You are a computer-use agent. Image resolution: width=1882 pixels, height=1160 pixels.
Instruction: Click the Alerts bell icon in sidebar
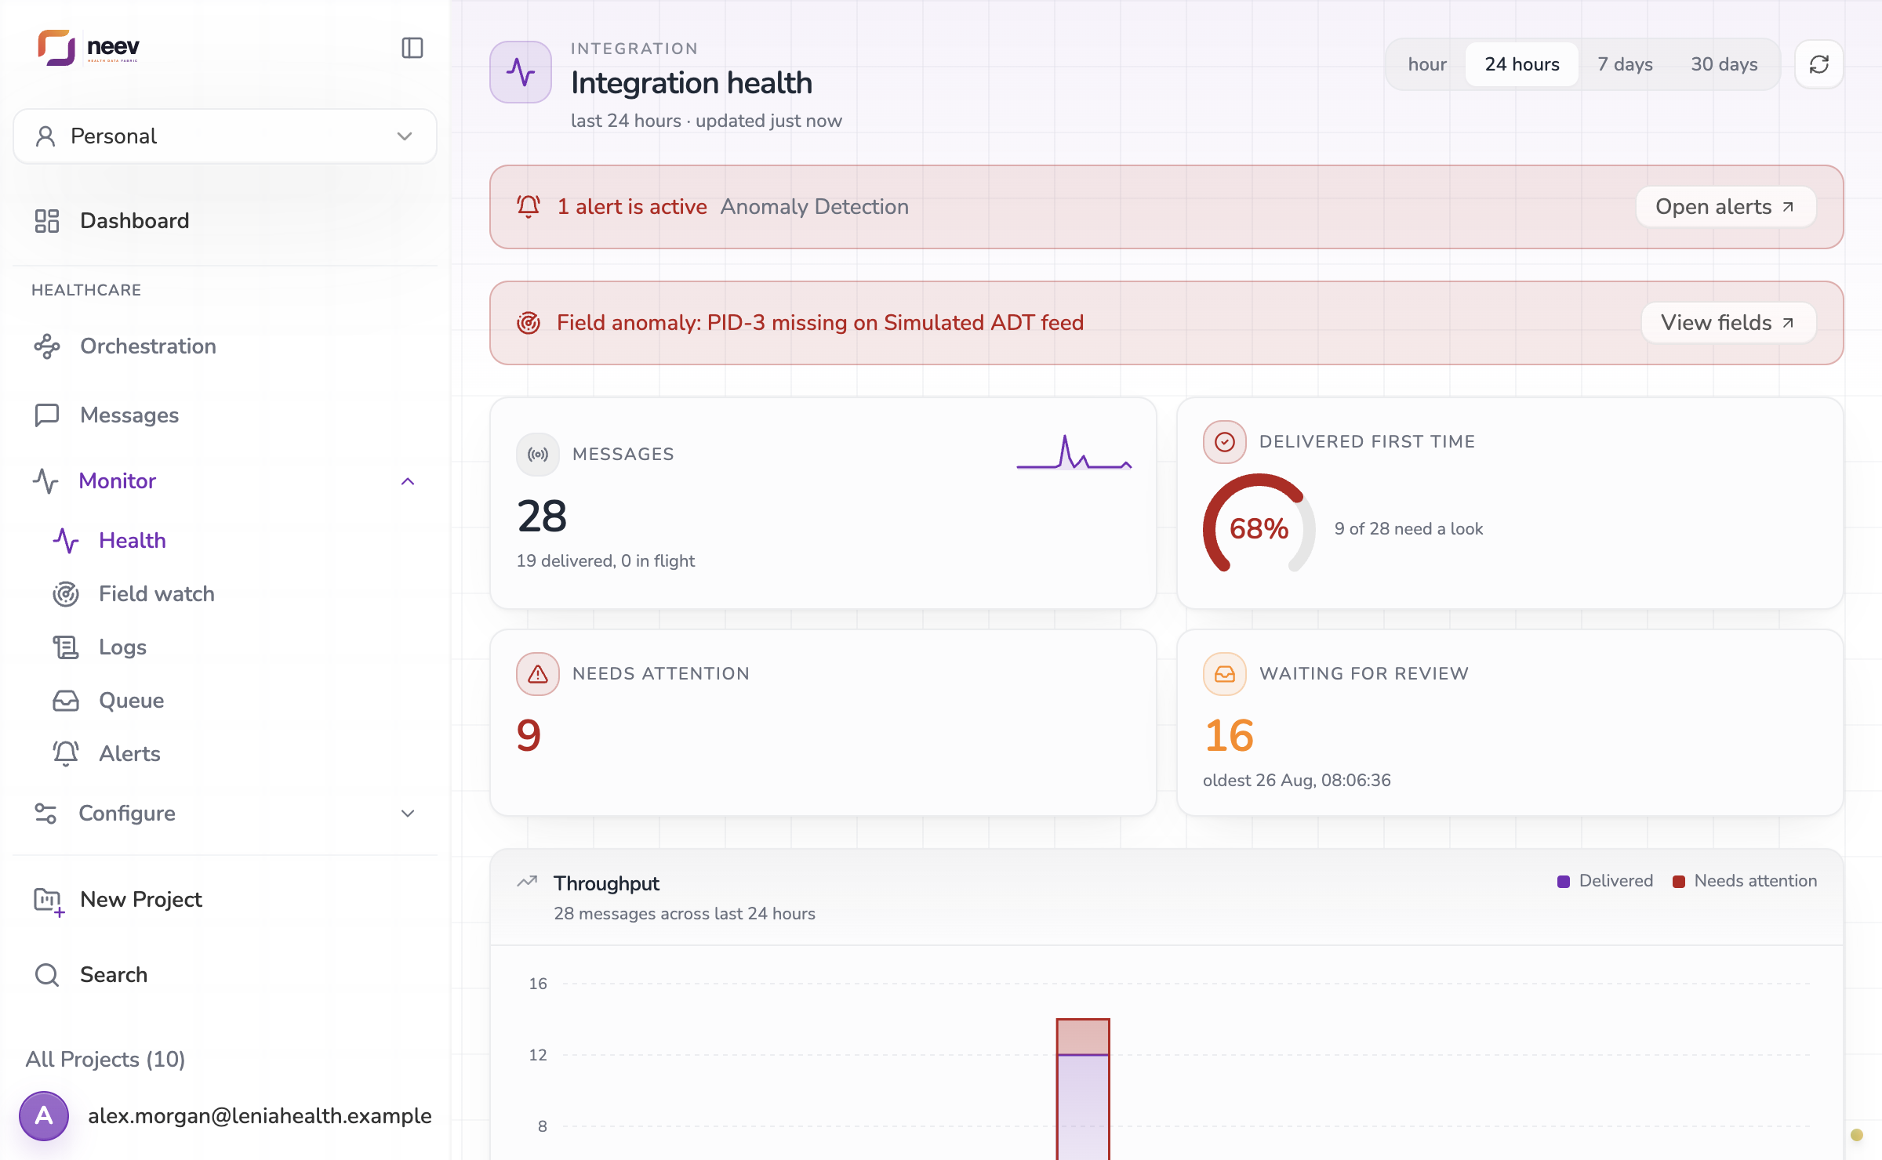66,754
